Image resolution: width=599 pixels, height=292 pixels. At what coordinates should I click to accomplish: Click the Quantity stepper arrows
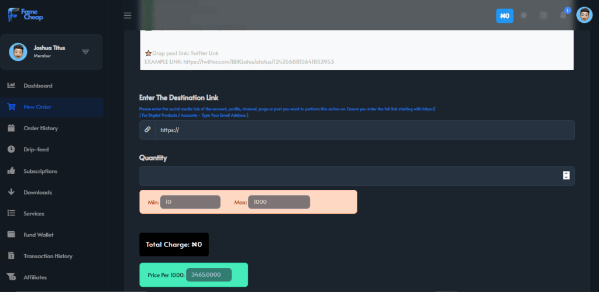[566, 175]
